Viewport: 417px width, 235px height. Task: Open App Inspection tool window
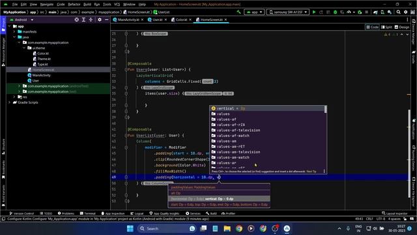(113, 213)
